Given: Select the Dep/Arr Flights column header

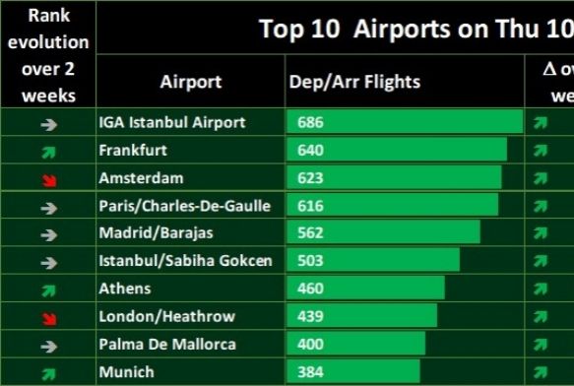Looking at the screenshot, I should [354, 82].
